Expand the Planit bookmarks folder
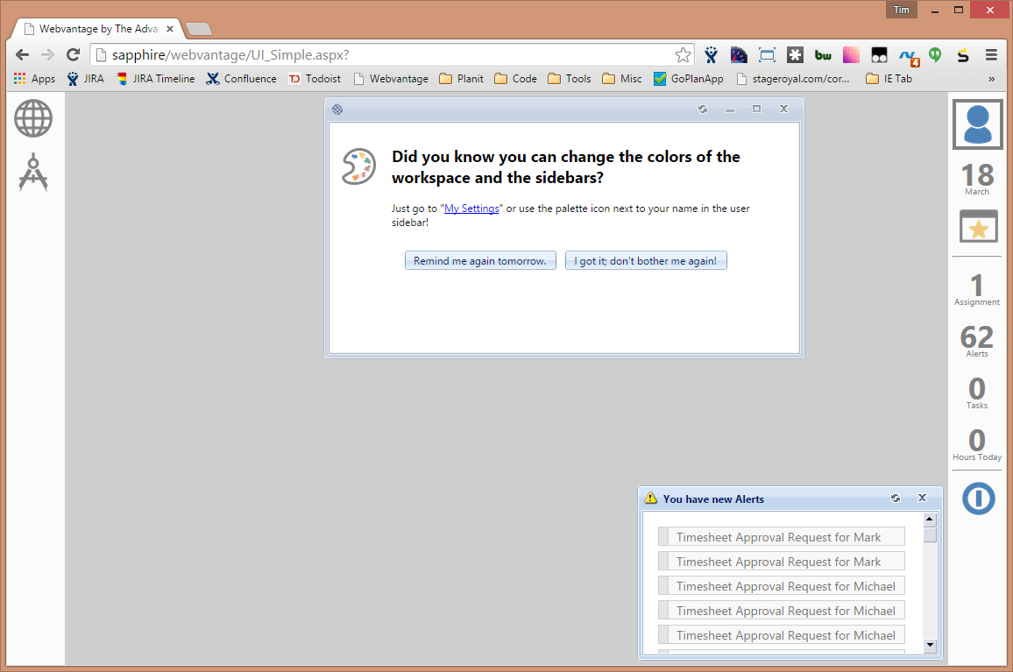1013x672 pixels. pos(461,78)
